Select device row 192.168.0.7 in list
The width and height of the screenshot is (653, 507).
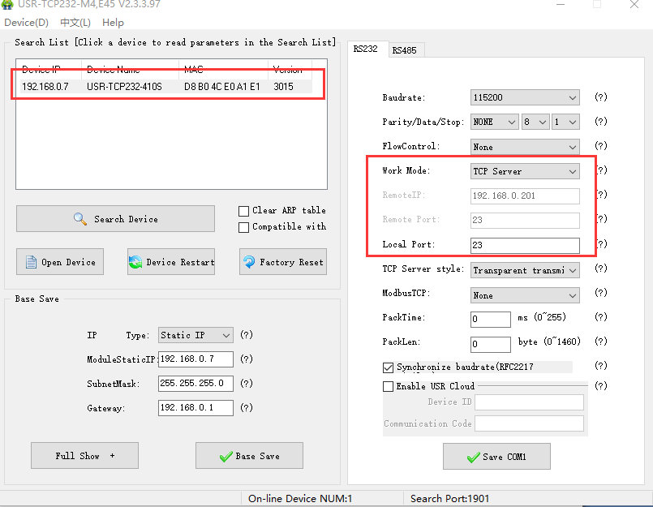(165, 86)
